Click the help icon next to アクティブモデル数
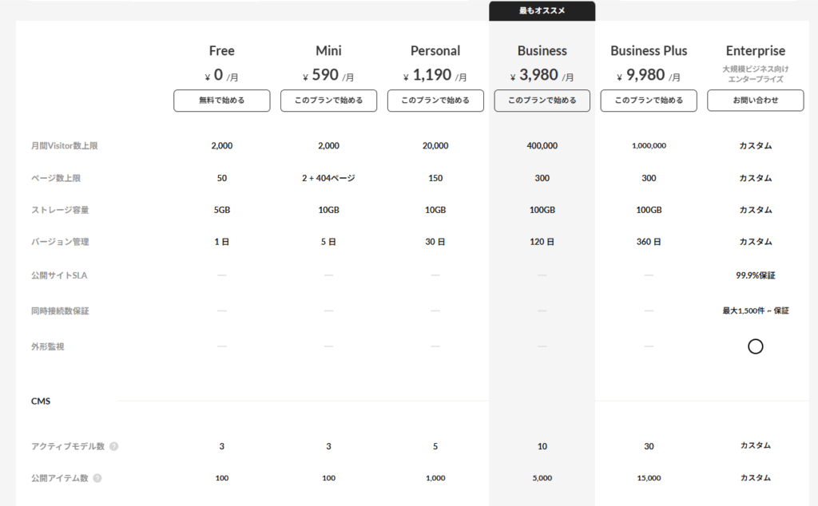Image resolution: width=818 pixels, height=506 pixels. (113, 446)
